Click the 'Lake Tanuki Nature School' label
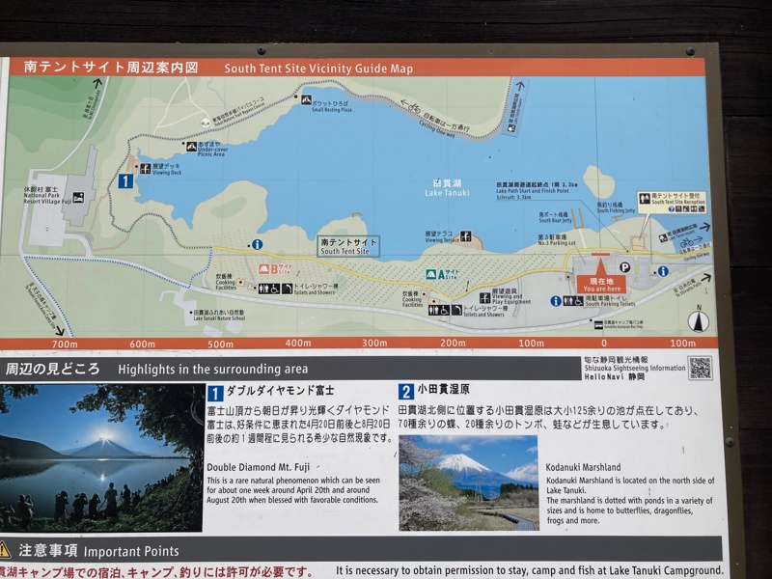 pyautogui.click(x=219, y=318)
